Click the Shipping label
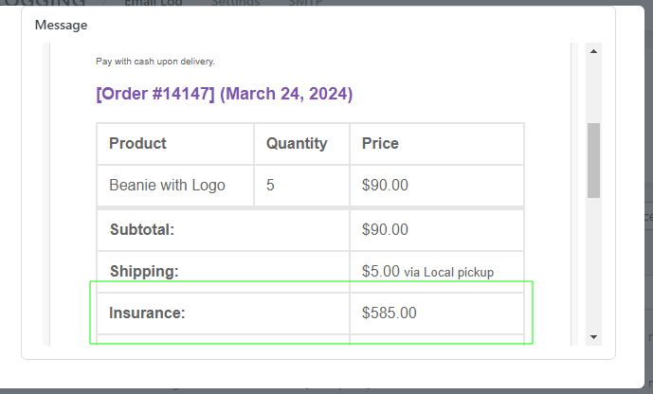653x394 pixels. tap(144, 272)
